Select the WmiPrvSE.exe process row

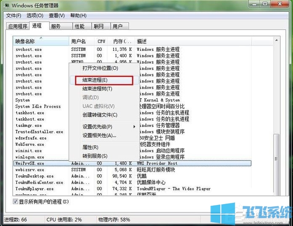[132, 163]
